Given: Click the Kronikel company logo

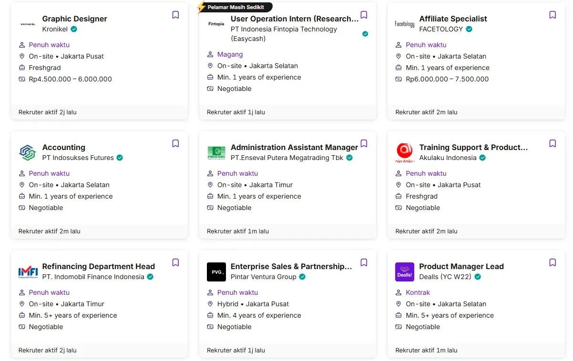Looking at the screenshot, I should click(28, 24).
